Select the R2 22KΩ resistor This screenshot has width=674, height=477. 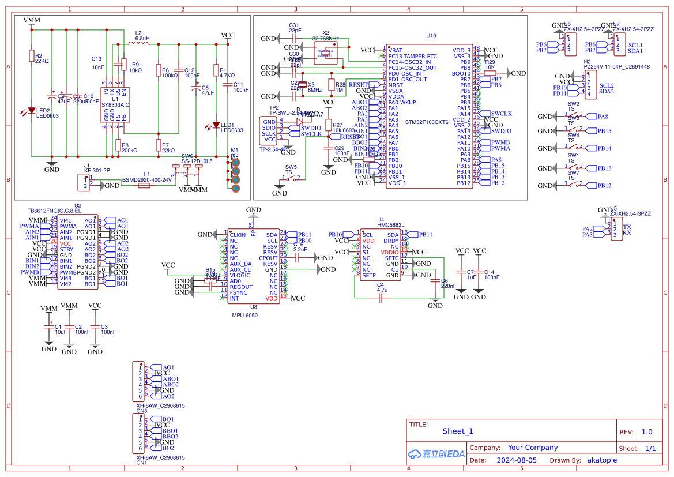point(31,56)
